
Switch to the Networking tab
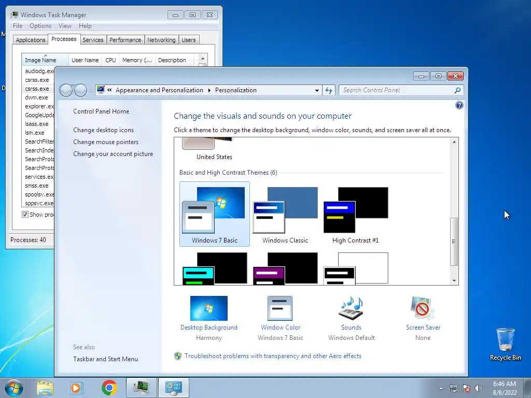tap(161, 39)
